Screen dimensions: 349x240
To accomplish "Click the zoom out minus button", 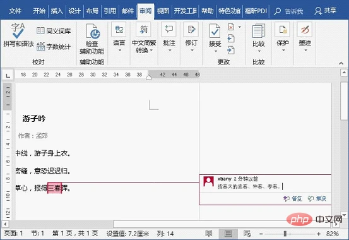I will point(261,234).
